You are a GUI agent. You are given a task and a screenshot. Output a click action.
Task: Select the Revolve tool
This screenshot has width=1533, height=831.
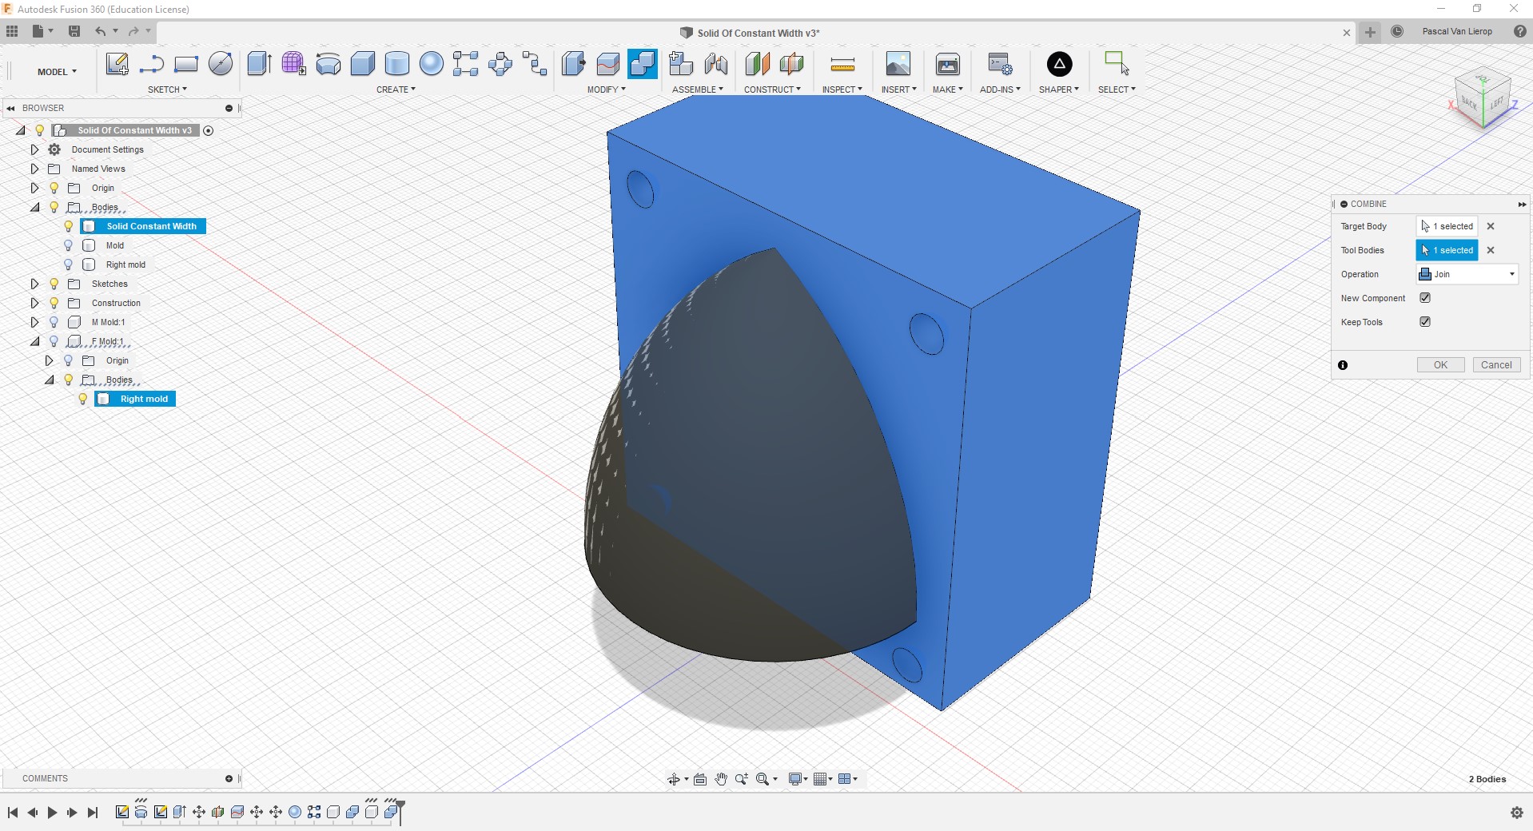(x=328, y=64)
